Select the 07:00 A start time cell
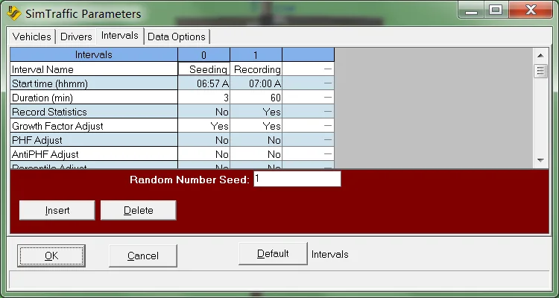Viewport: 559px width, 298px height. coord(256,83)
